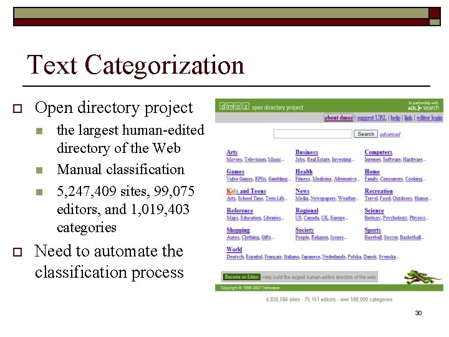The height and width of the screenshot is (337, 449).
Task: Click the Svenska language link
Action: click(387, 257)
